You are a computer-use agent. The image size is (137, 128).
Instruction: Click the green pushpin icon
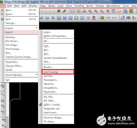pos(64,11)
